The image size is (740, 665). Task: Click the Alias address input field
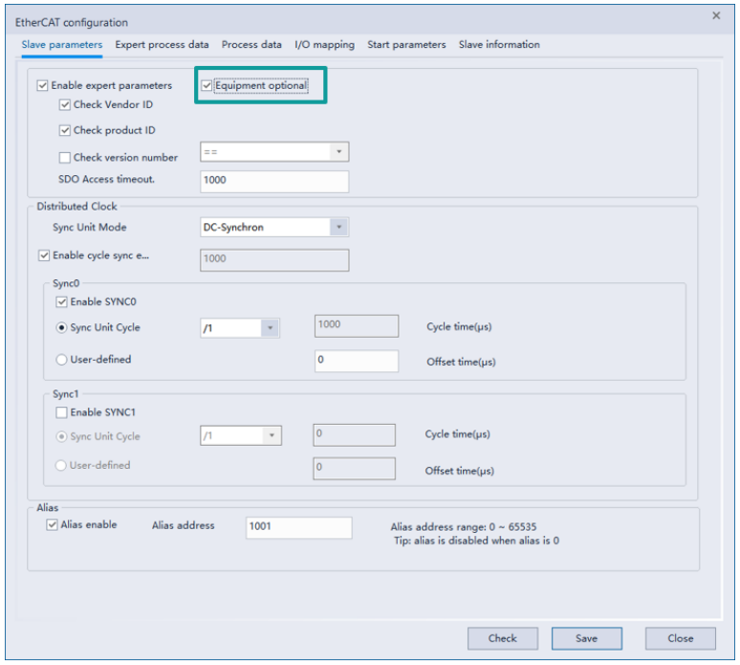298,527
